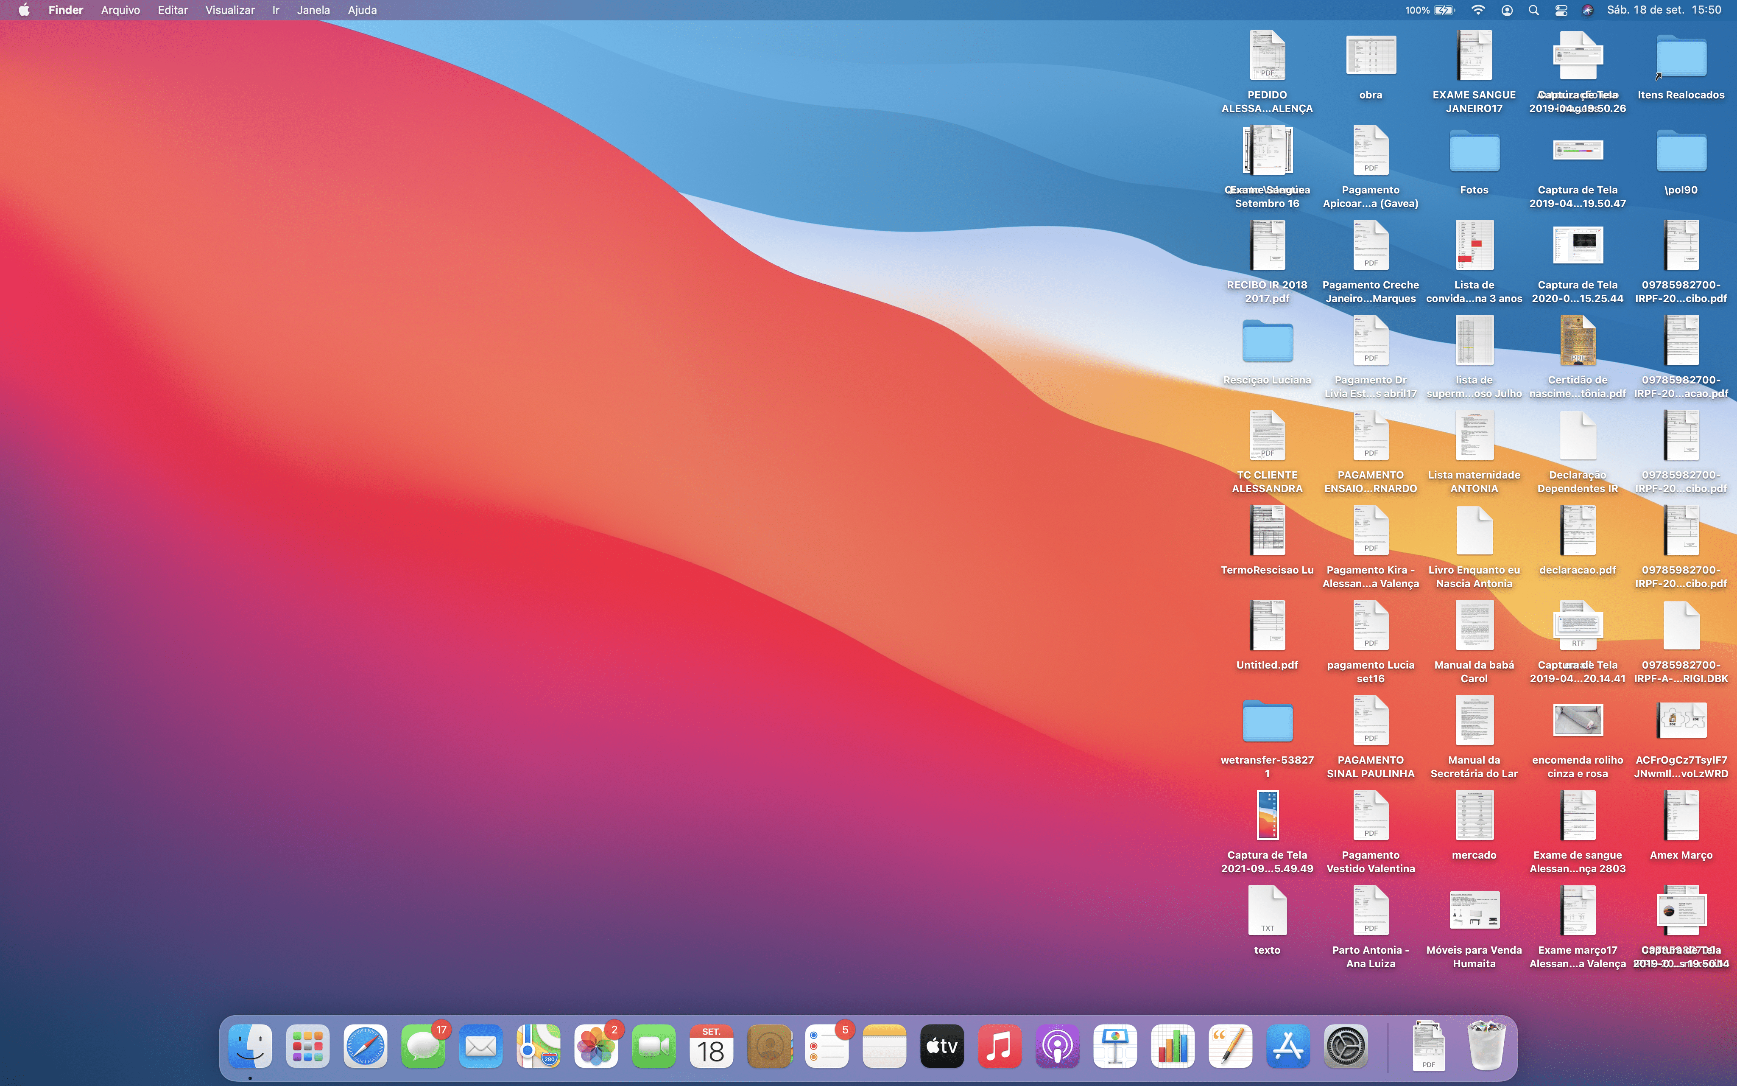
Task: Open Podcasts from the dock
Action: coord(1057,1047)
